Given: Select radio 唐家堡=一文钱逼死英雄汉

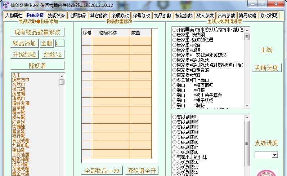Looking at the screenshot, I should (174, 55).
